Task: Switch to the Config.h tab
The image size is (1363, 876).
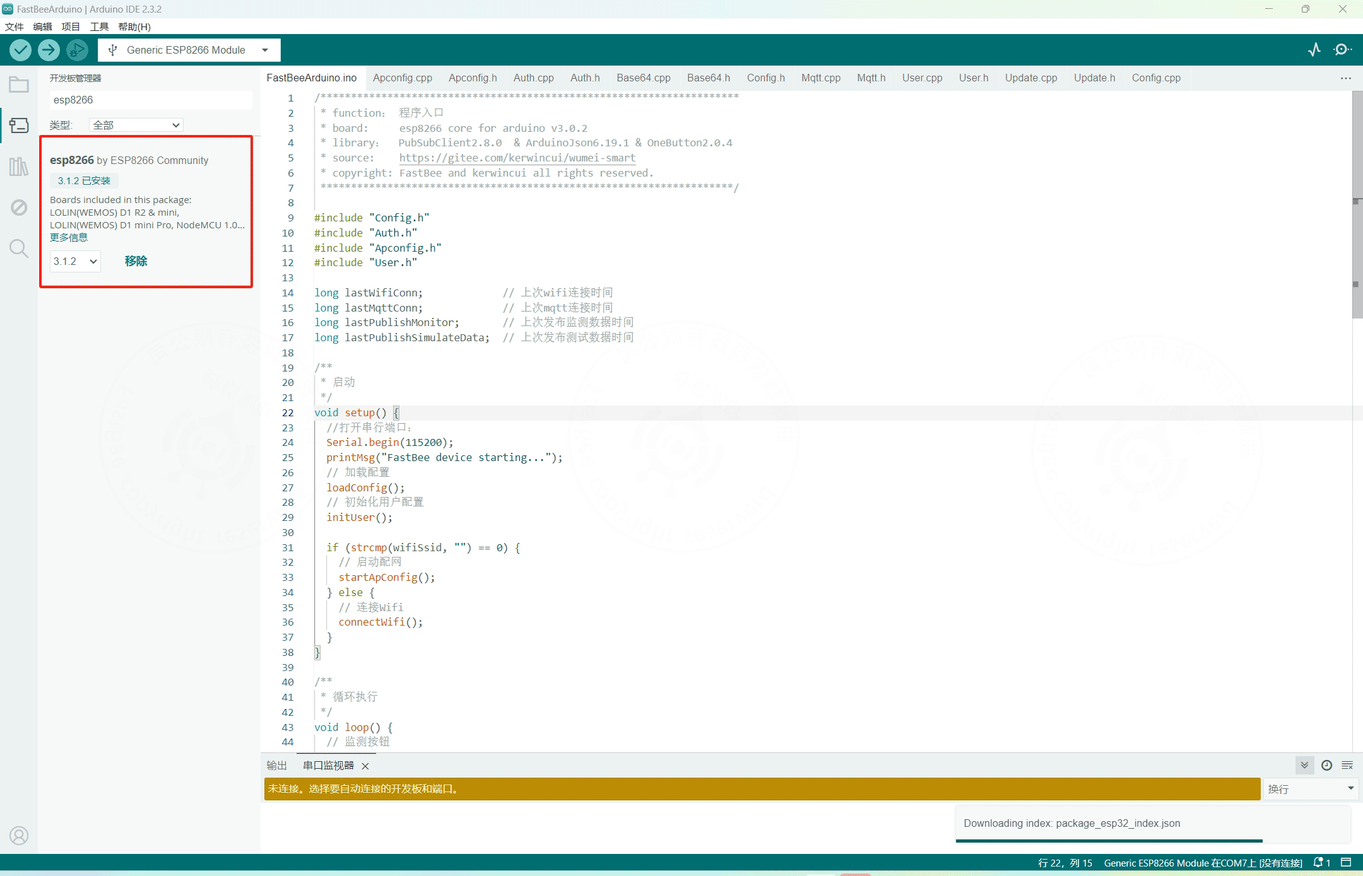Action: click(x=766, y=78)
